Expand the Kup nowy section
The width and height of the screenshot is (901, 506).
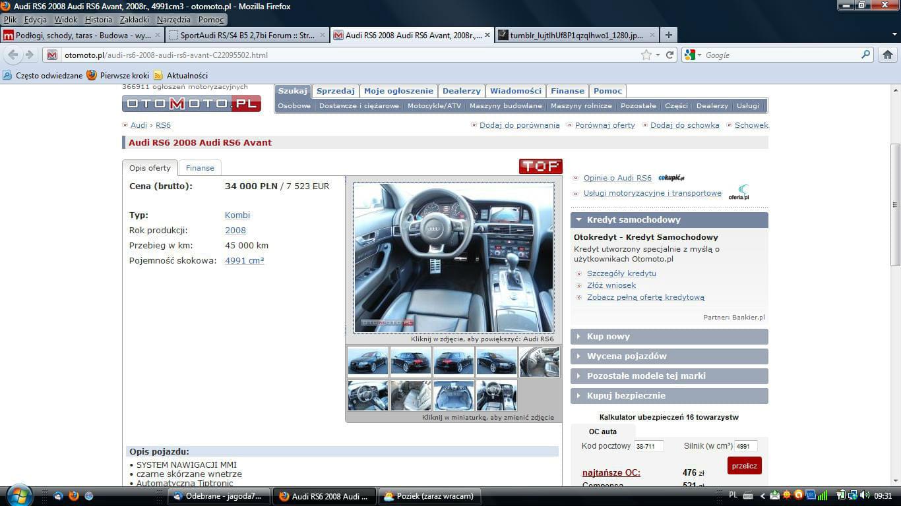tap(669, 337)
